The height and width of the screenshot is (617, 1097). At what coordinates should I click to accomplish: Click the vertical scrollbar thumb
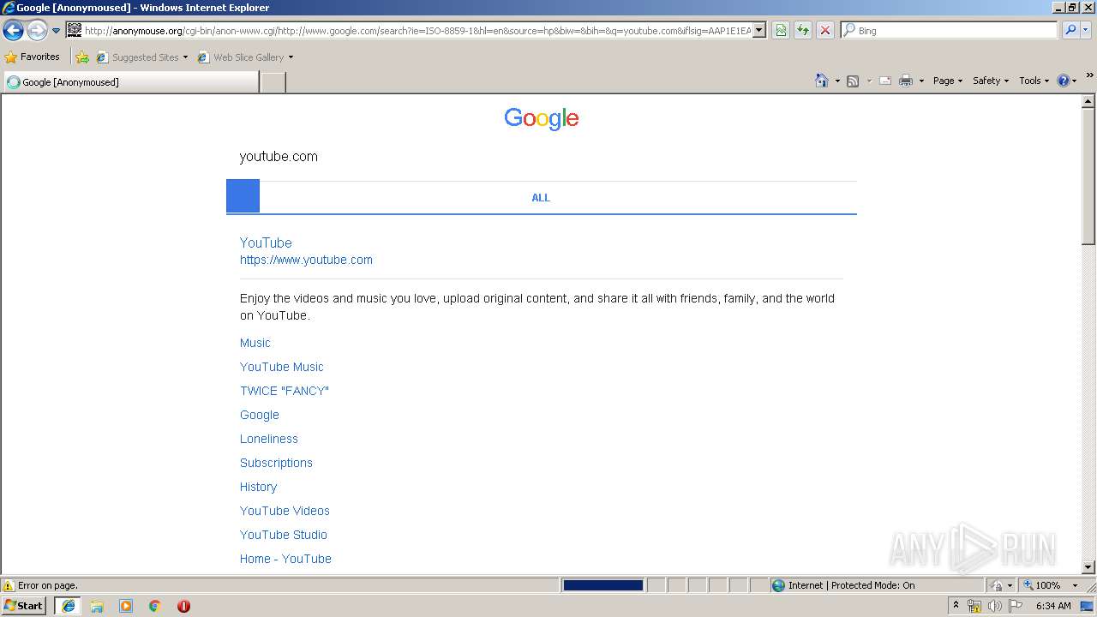tap(1088, 176)
